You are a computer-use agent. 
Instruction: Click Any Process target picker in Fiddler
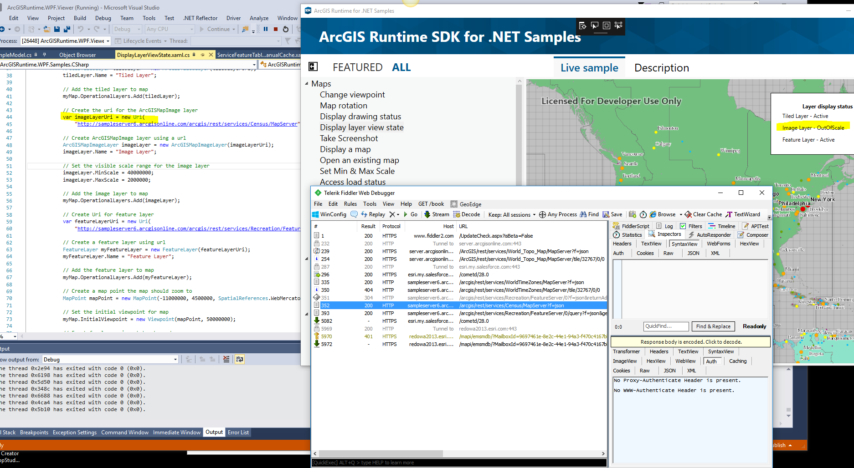tap(558, 214)
